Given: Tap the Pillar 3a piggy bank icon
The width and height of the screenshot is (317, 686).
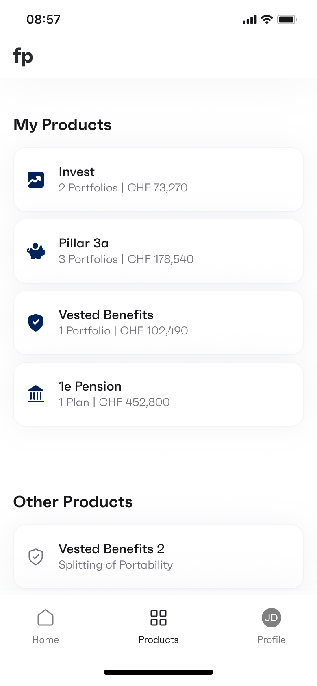Looking at the screenshot, I should tap(36, 251).
